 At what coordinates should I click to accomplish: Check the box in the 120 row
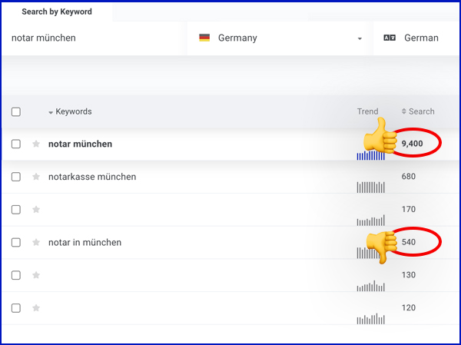coord(16,308)
